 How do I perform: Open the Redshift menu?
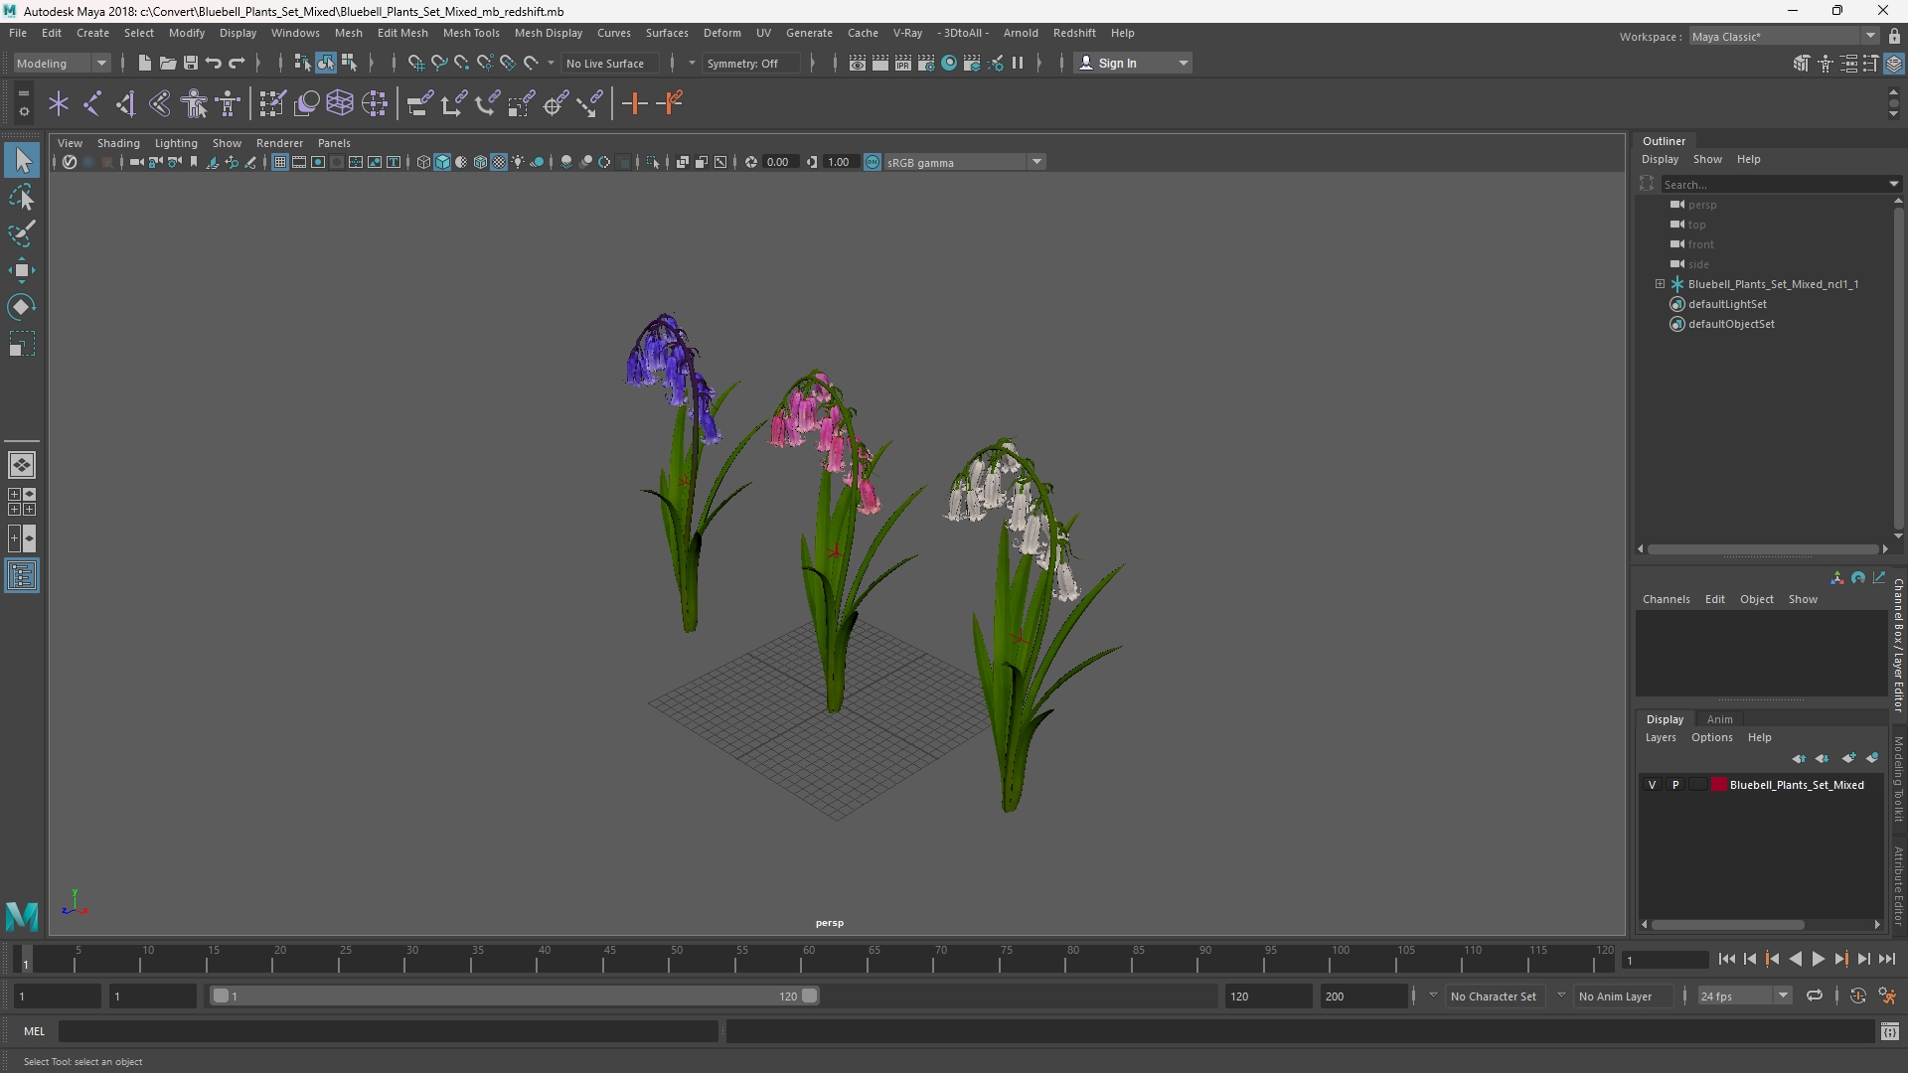(1074, 33)
